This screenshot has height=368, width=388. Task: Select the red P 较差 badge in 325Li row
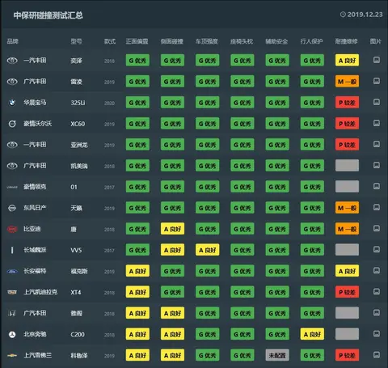point(347,103)
